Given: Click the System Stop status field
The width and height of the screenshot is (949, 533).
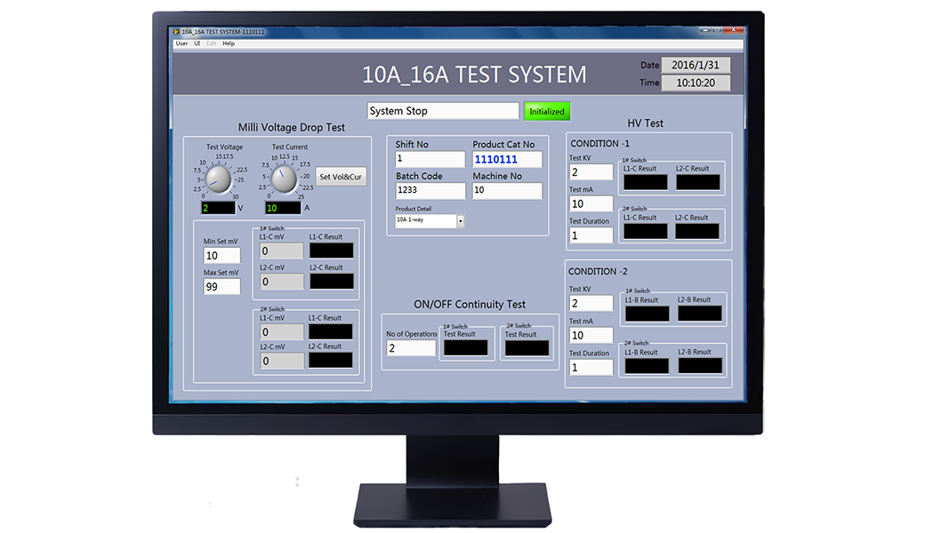Looking at the screenshot, I should point(443,111).
